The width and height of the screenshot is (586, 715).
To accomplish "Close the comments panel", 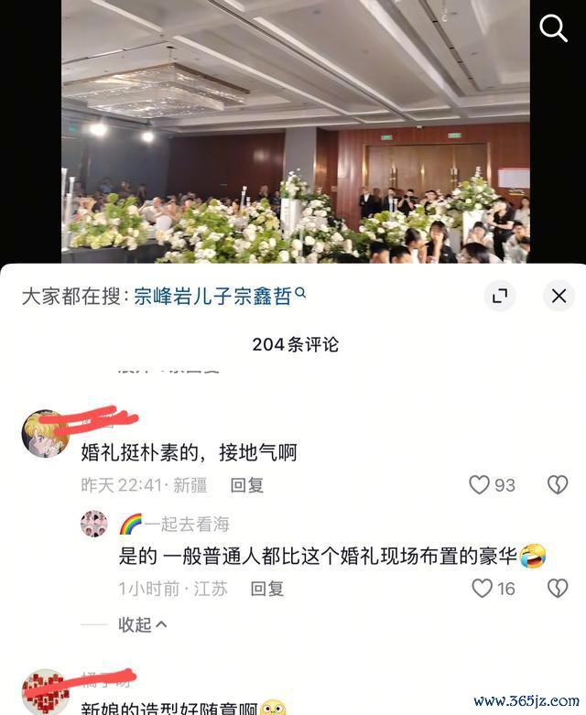I will (x=559, y=296).
